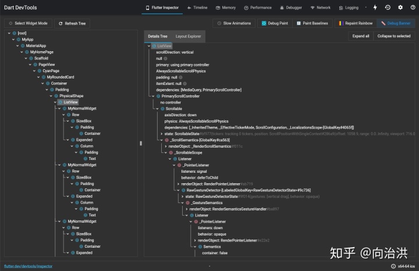Screen dimensions: 419x271
Task: Select the 'axisDirection: down' row
Action: pos(180,115)
